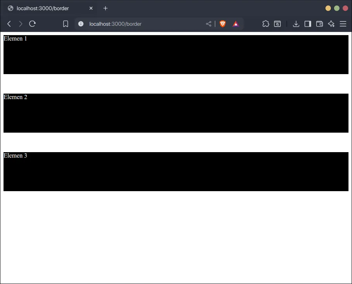Click the Elemen 3 black box
This screenshot has width=352, height=284.
click(176, 172)
